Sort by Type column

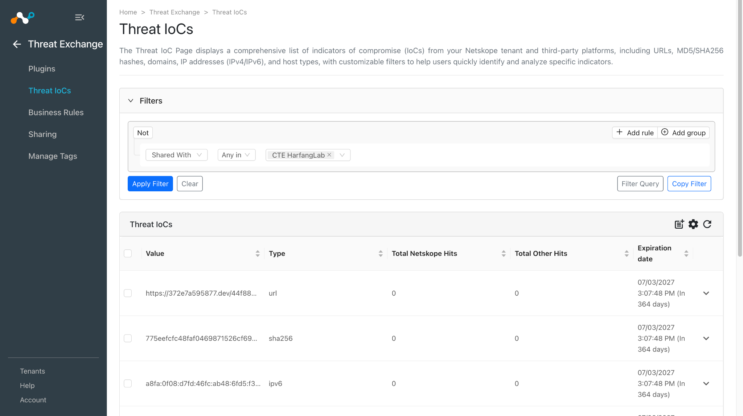[x=381, y=254]
